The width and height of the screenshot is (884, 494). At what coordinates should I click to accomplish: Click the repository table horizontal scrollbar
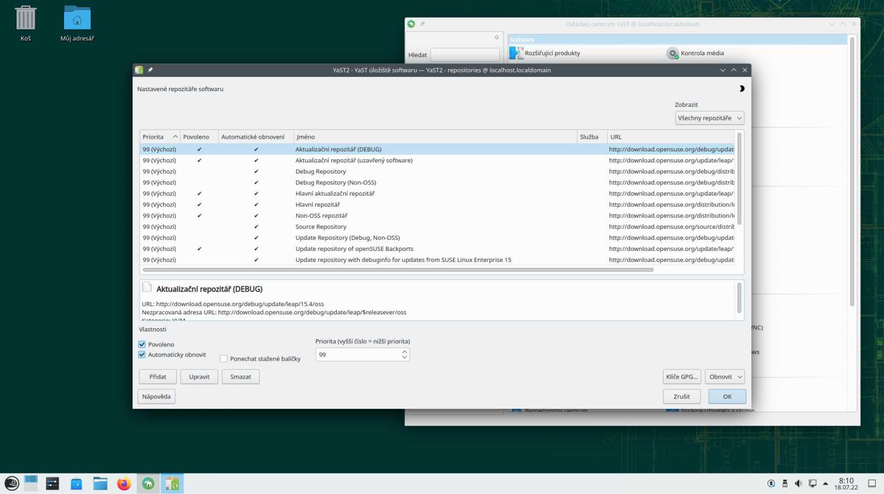tap(398, 270)
